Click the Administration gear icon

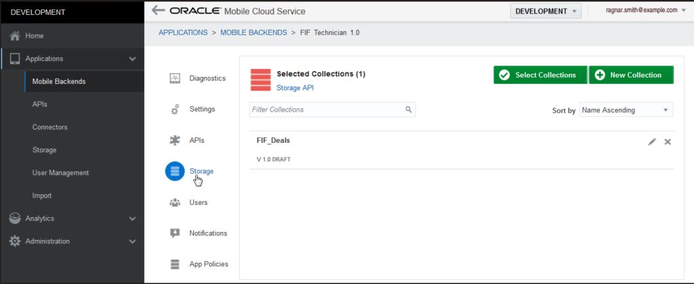click(15, 241)
